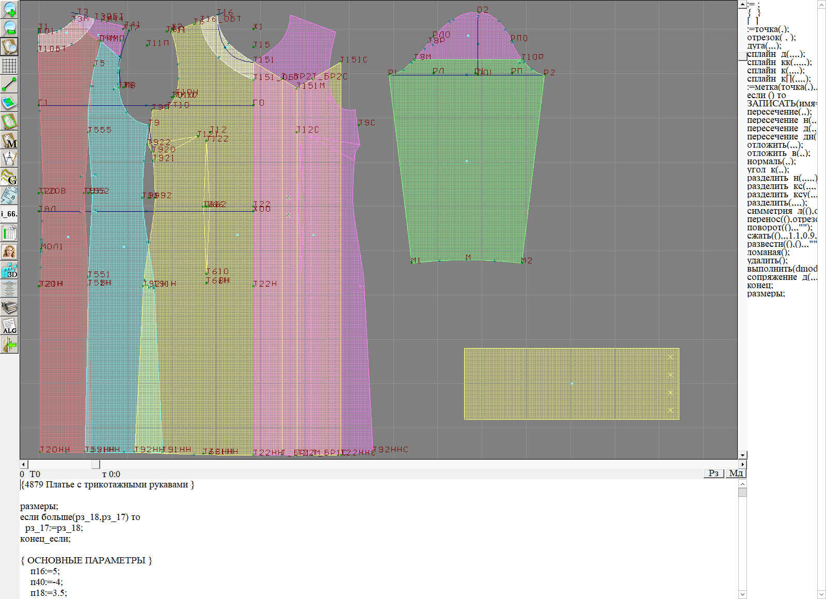The image size is (826, 599).
Task: Open the green spreadsheet table icon
Action: click(x=9, y=233)
